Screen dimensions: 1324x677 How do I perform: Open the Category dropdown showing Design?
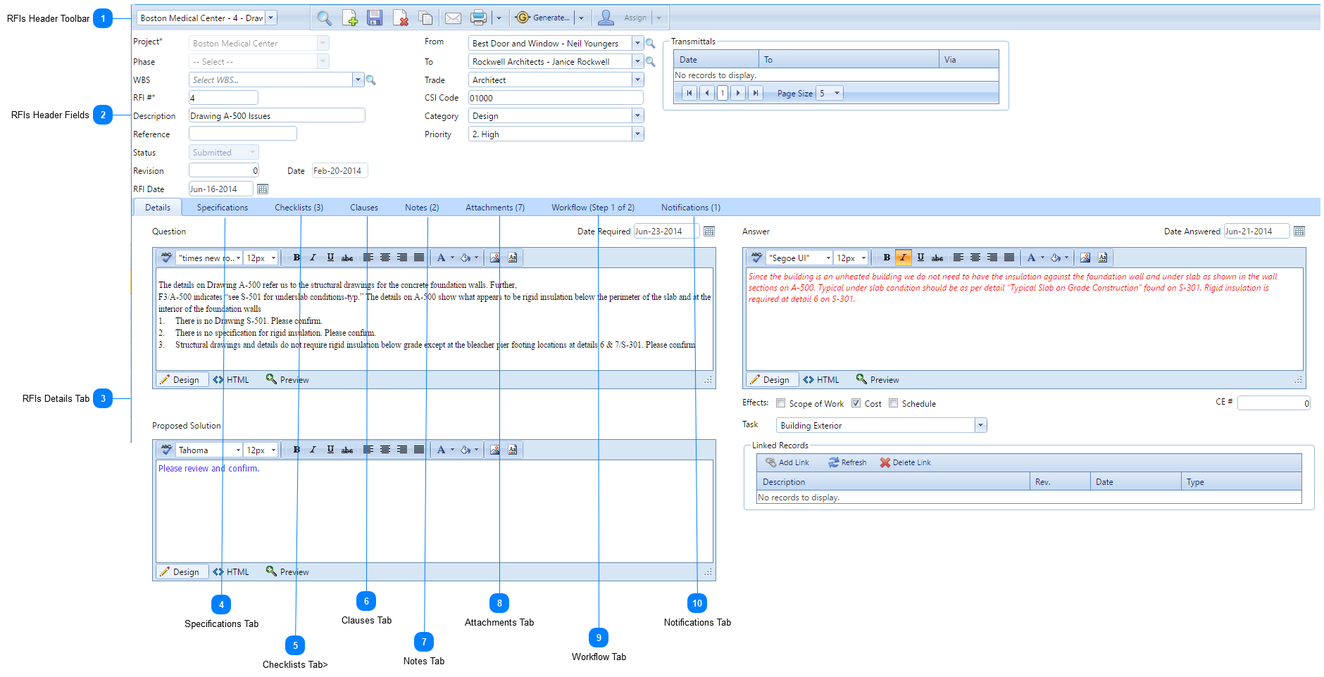tap(637, 116)
